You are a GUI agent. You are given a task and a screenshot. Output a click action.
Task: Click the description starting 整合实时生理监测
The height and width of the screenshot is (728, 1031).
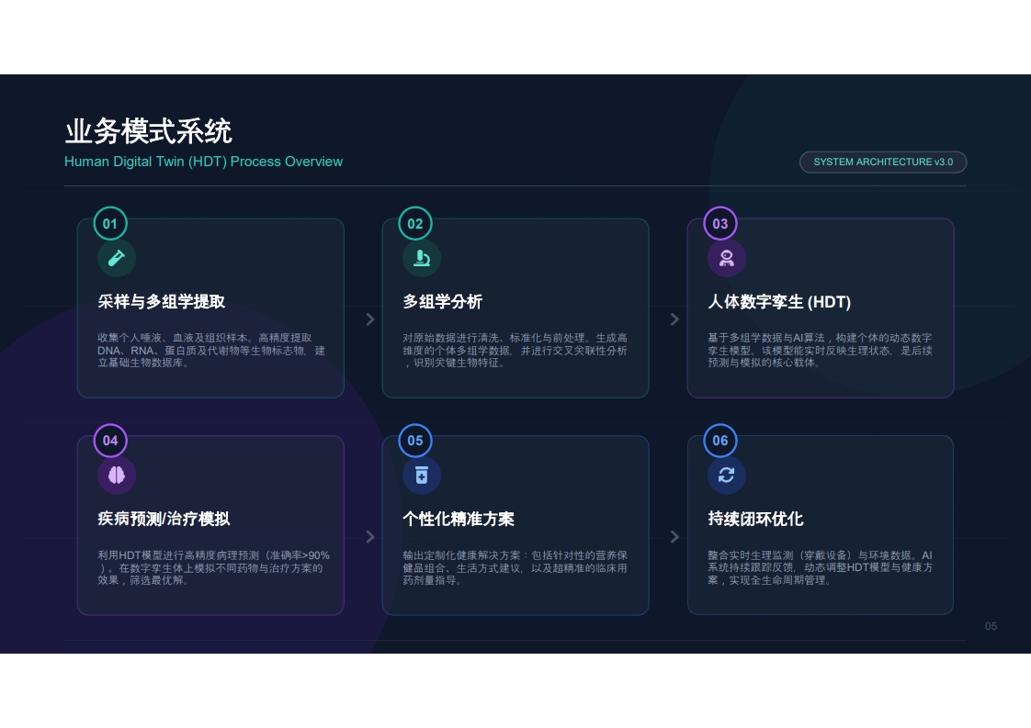point(820,567)
